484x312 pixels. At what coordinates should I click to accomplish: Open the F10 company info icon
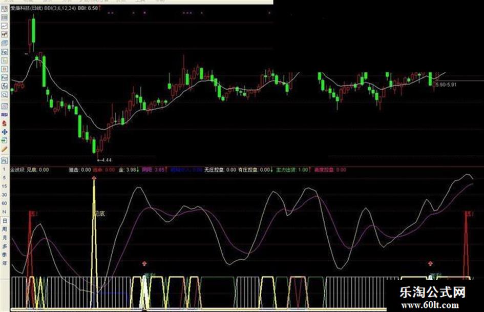pyautogui.click(x=4, y=52)
